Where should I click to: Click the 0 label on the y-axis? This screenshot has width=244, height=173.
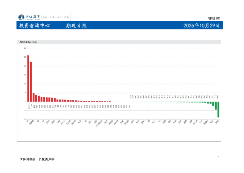click(x=25, y=102)
